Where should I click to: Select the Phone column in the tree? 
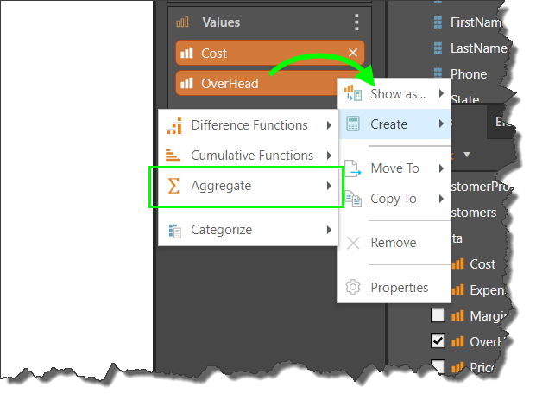tap(468, 74)
